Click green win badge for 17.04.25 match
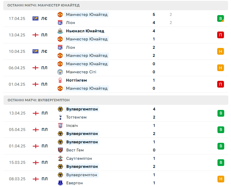Viewport: 231px width, 187px height. click(220, 19)
